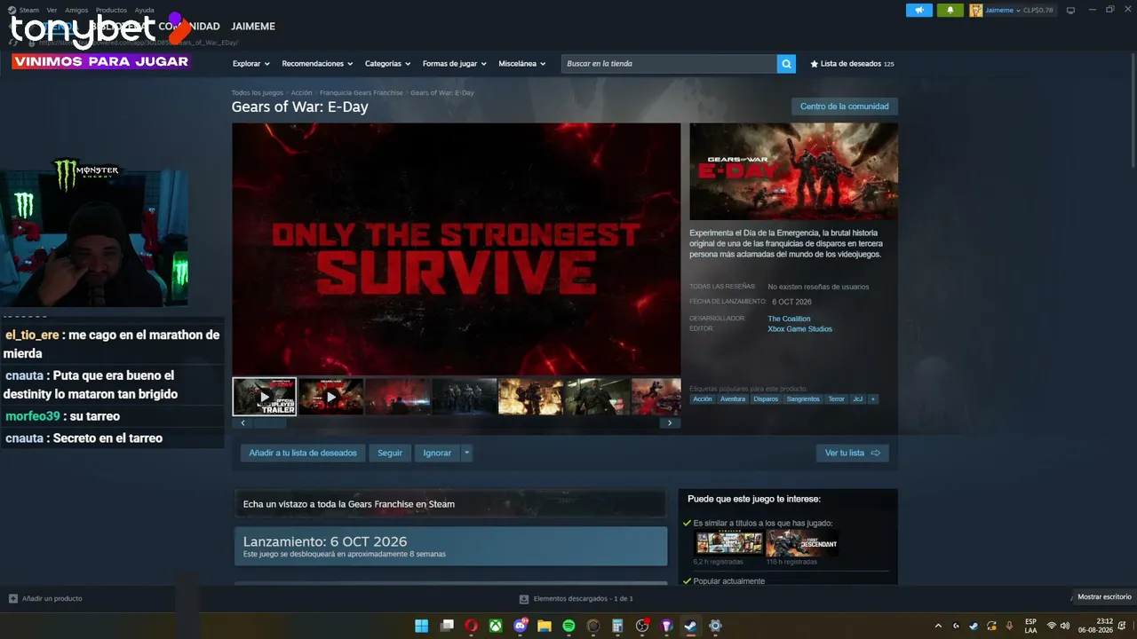Expand the Categorías store menu

tap(387, 64)
